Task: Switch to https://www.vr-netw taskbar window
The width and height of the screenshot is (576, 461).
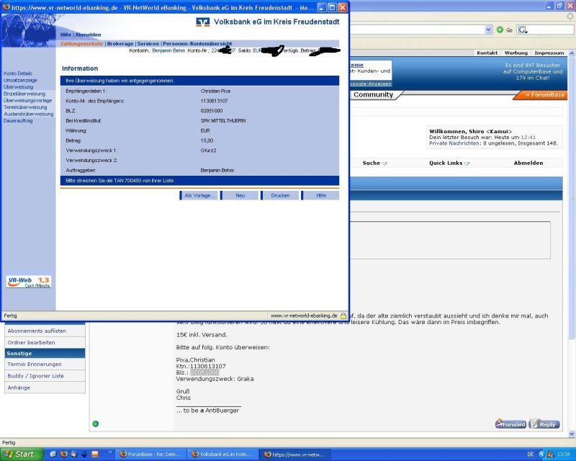Action: (x=294, y=455)
